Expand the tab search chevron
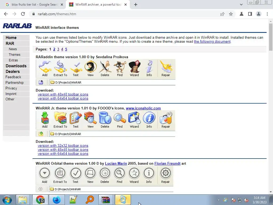Image resolution: width=273 pixels, height=205 pixels. point(241,5)
